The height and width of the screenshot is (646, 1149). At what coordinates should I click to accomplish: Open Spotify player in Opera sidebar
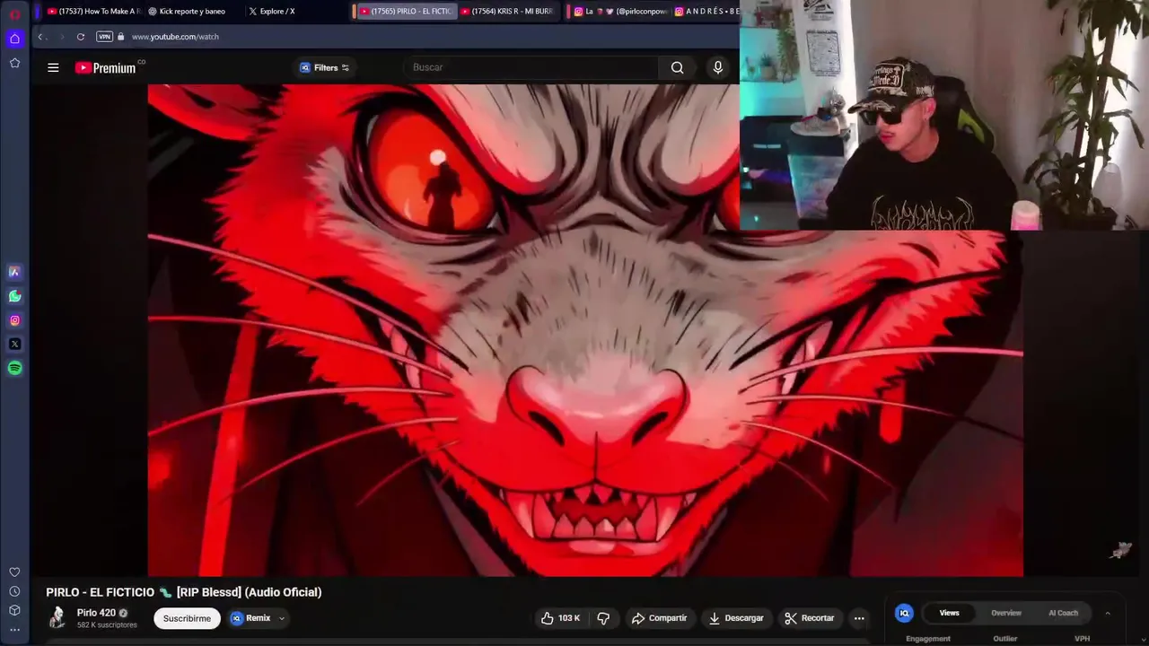pos(14,368)
